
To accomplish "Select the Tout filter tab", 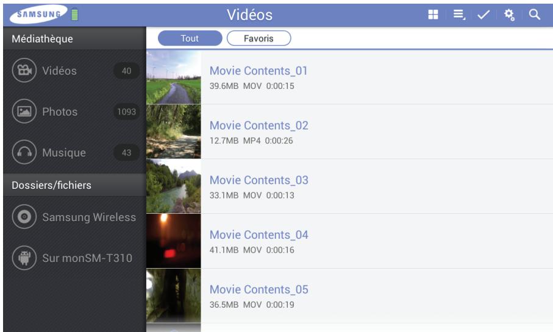I will (190, 38).
